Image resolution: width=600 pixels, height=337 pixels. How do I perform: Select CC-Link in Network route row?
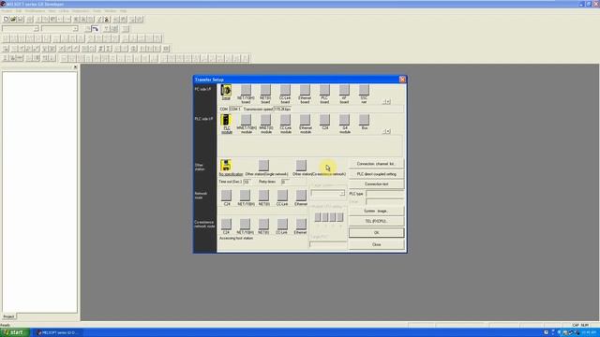pyautogui.click(x=282, y=196)
